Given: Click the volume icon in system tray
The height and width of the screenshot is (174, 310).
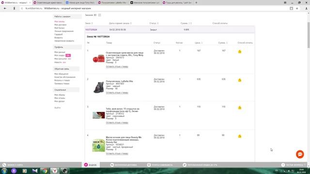Looking at the screenshot, I should [289, 171].
